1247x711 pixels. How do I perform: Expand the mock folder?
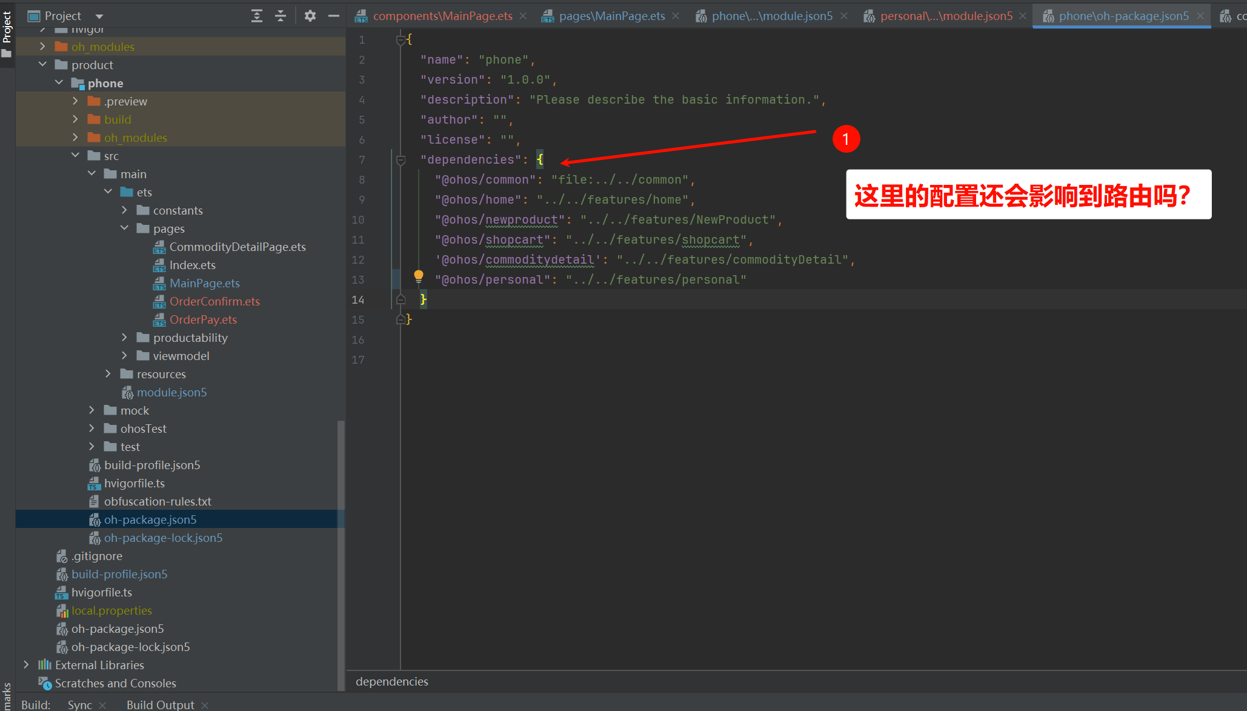(91, 410)
